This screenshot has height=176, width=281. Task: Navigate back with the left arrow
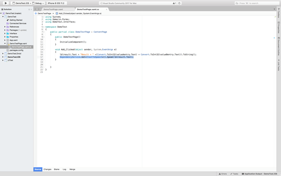[36, 9]
